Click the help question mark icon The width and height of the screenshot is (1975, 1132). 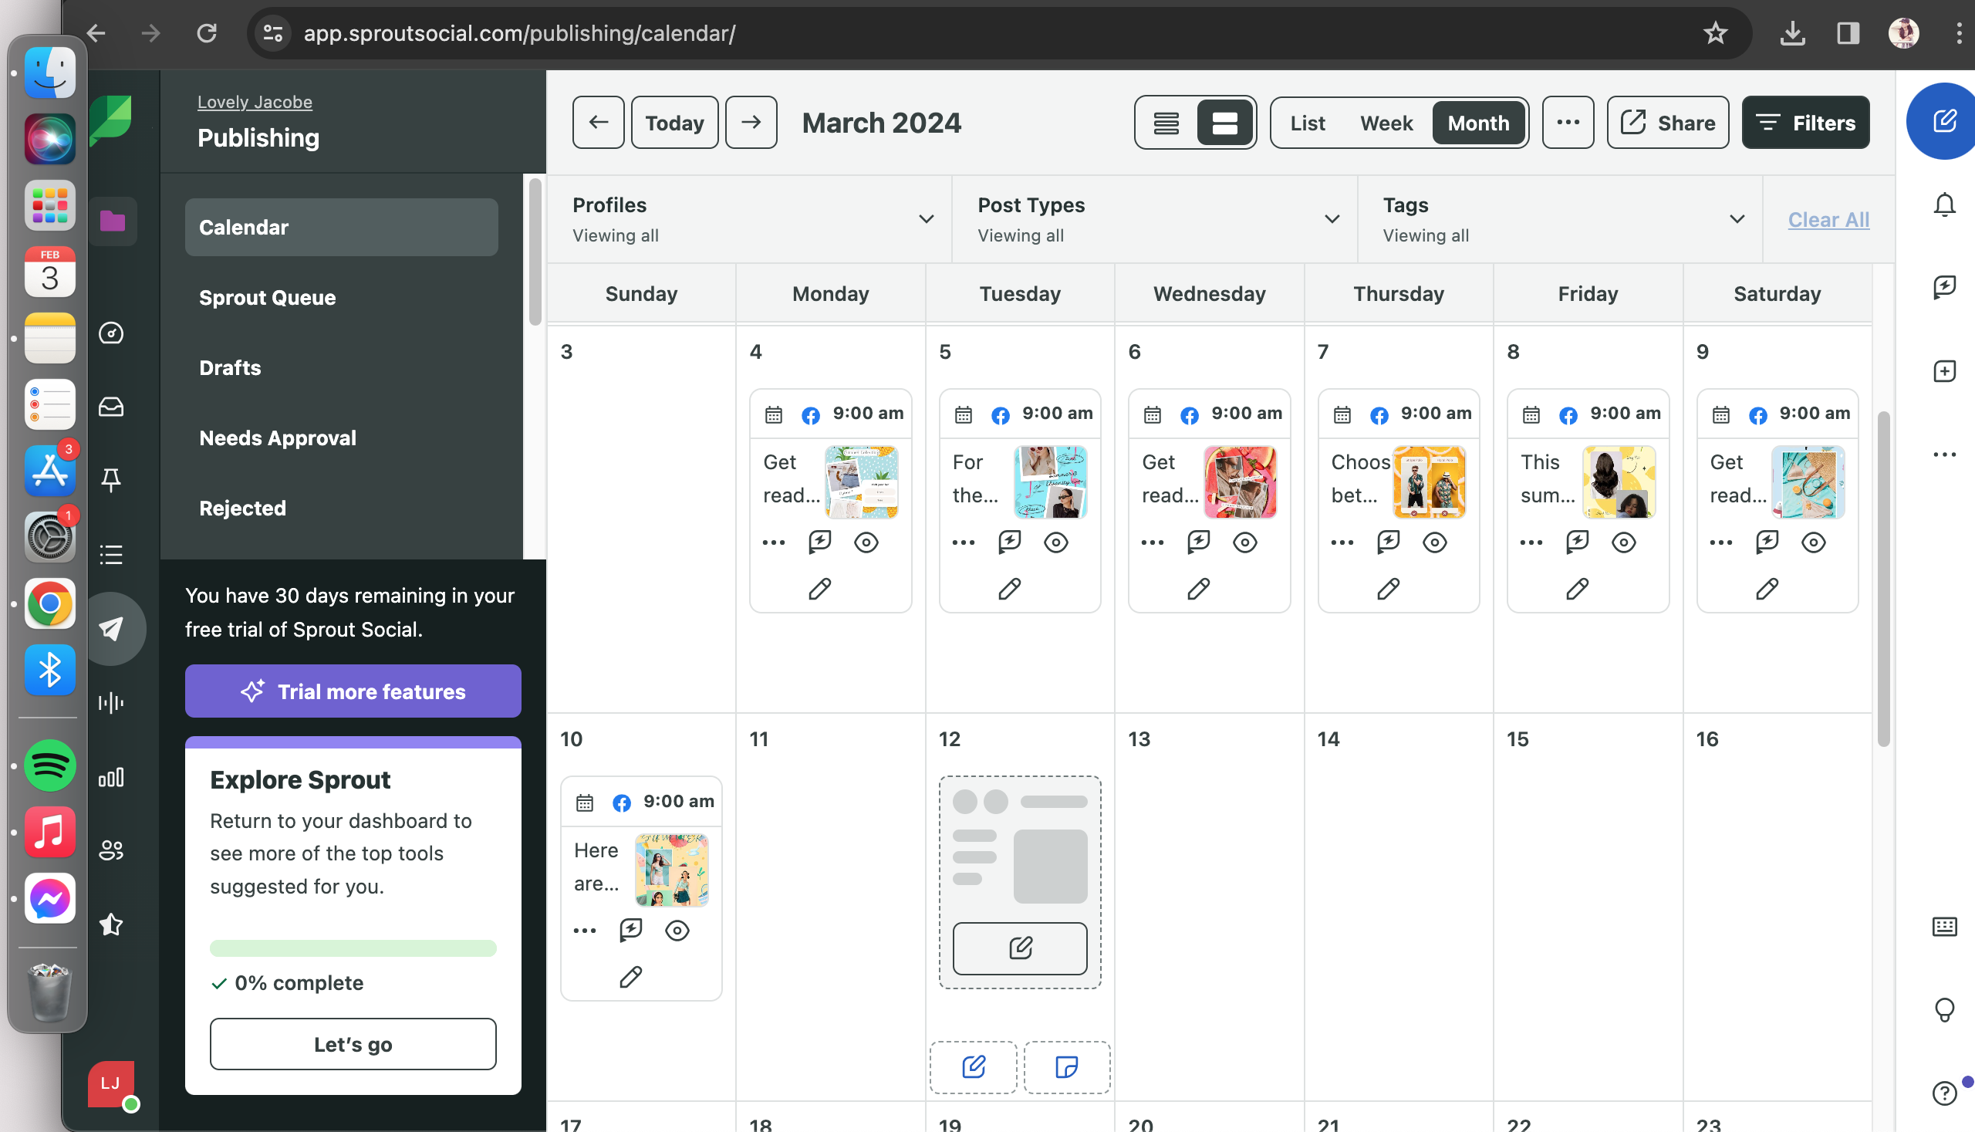tap(1944, 1093)
